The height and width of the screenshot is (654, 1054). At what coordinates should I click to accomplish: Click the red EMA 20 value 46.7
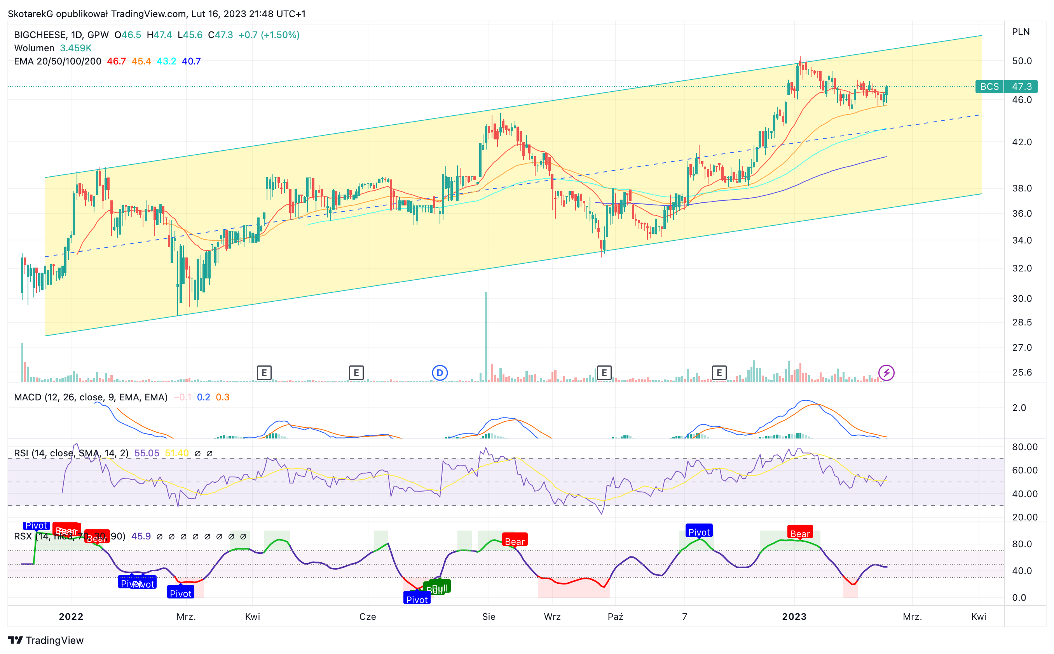point(117,61)
